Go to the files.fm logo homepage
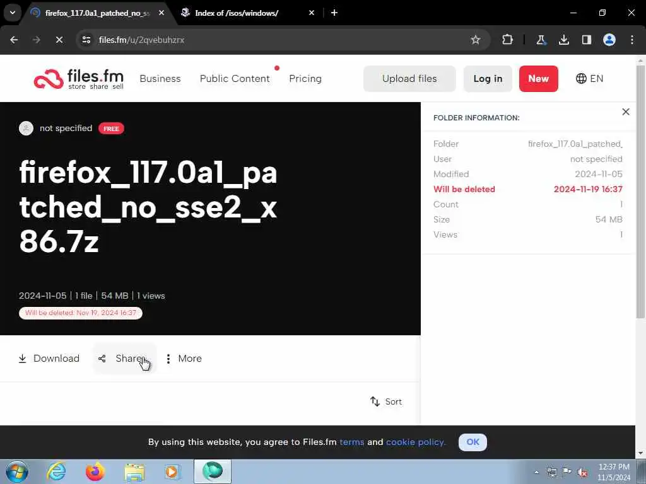Screen dimensions: 646x484 (x=79, y=79)
